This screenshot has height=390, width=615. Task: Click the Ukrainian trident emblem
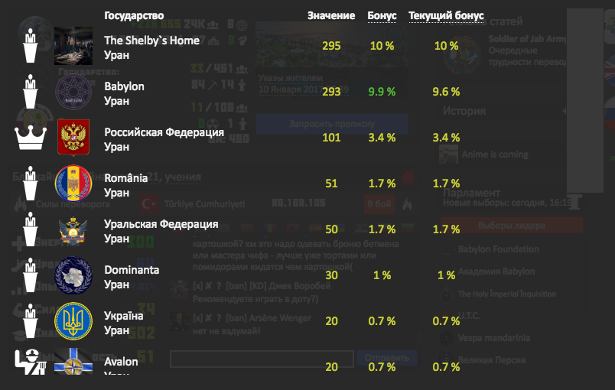tap(73, 322)
